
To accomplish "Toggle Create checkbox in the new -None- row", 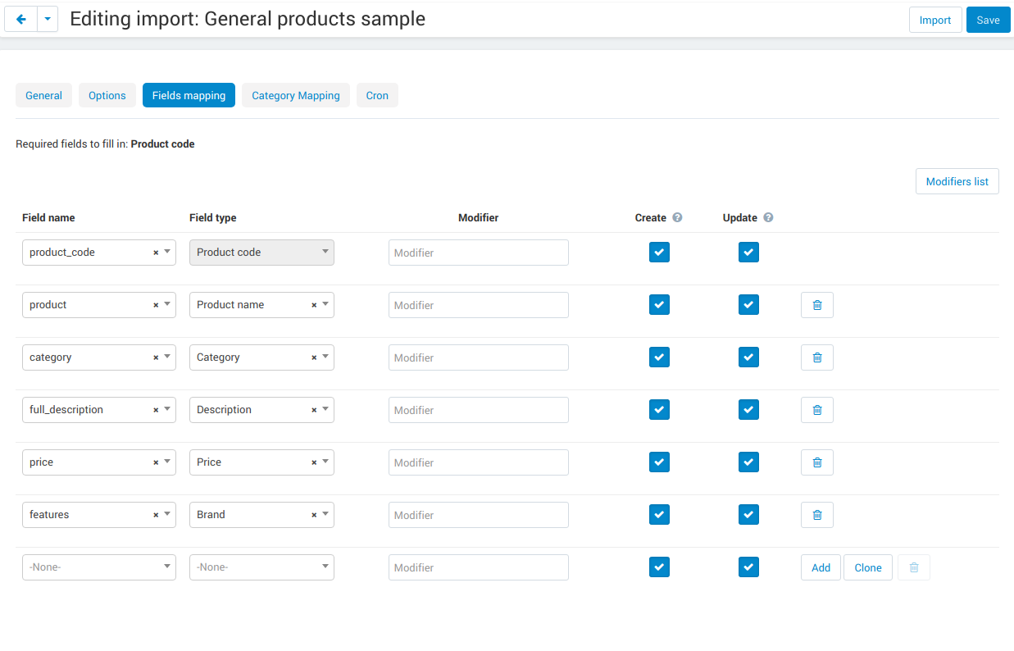I will tap(659, 567).
